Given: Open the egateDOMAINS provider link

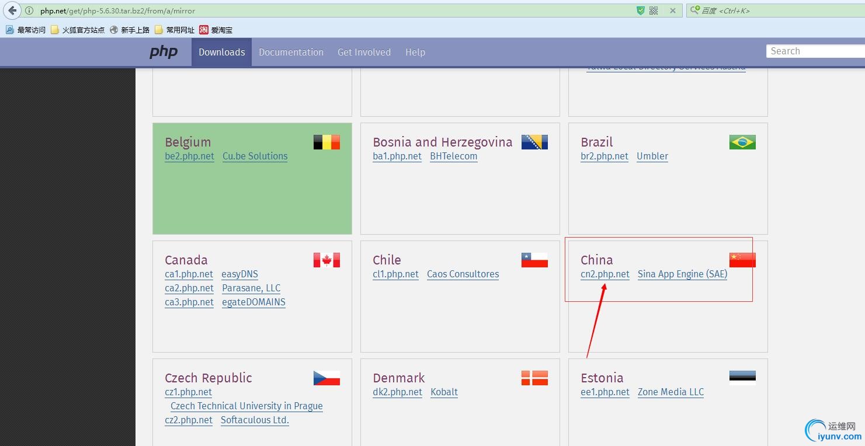Looking at the screenshot, I should 253,302.
